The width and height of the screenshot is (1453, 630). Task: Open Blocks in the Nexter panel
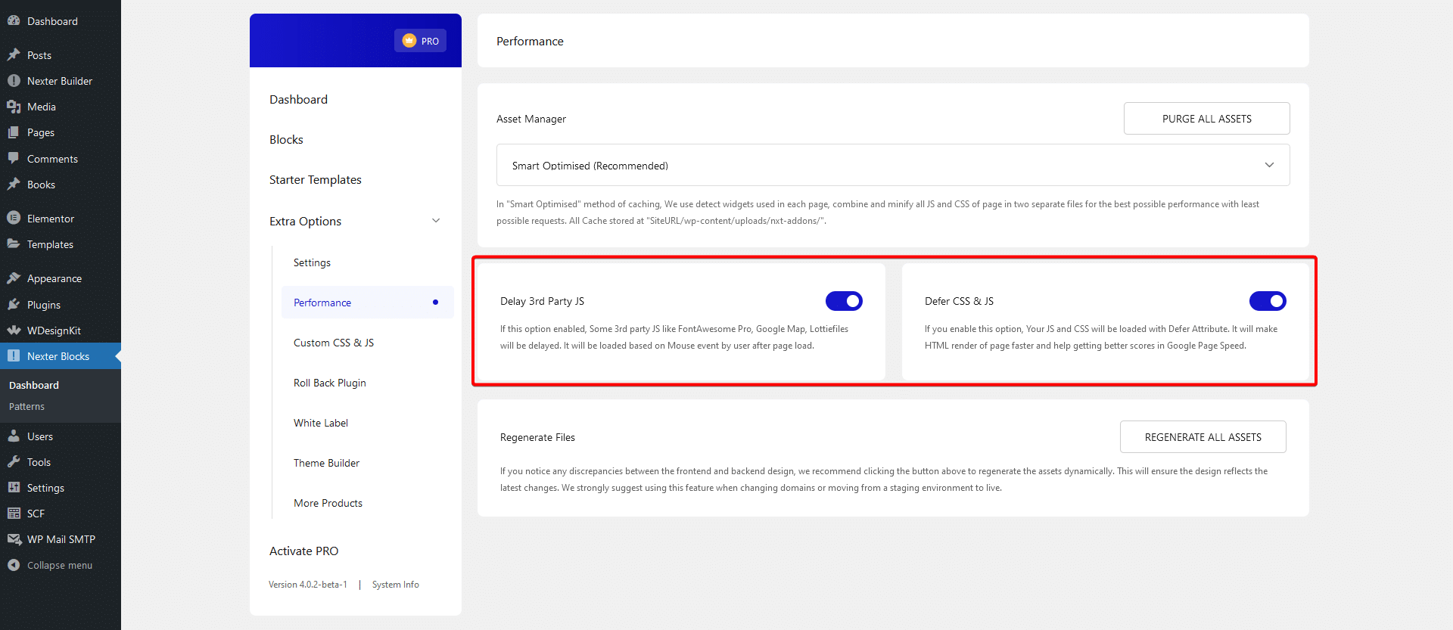pyautogui.click(x=286, y=140)
